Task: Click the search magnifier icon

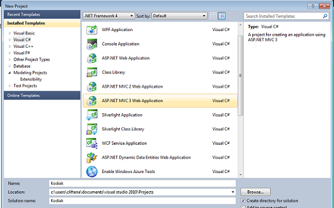Action: click(x=325, y=16)
